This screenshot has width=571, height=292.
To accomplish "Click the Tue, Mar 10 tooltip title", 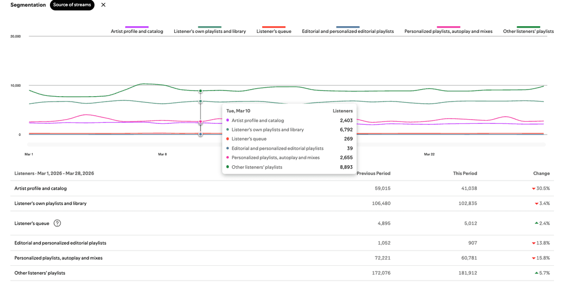I will click(238, 111).
